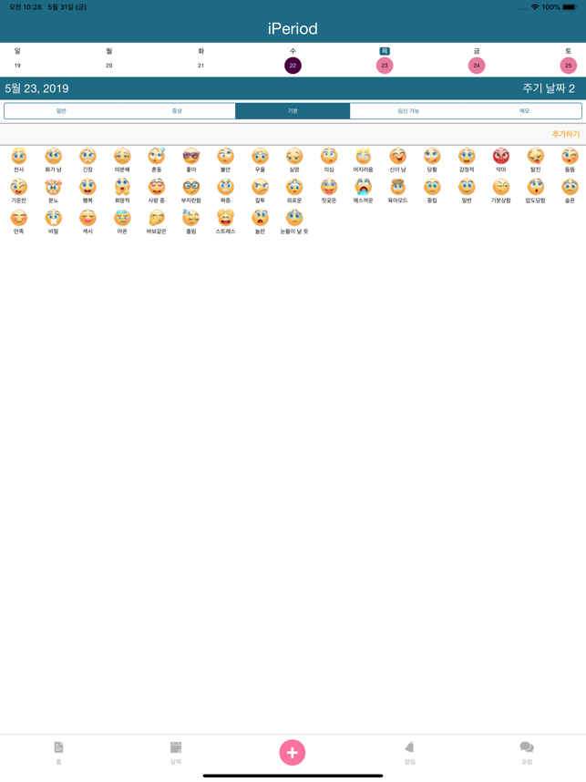Open the 메모 memo segment
Image resolution: width=586 pixels, height=782 pixels.
pyautogui.click(x=524, y=111)
